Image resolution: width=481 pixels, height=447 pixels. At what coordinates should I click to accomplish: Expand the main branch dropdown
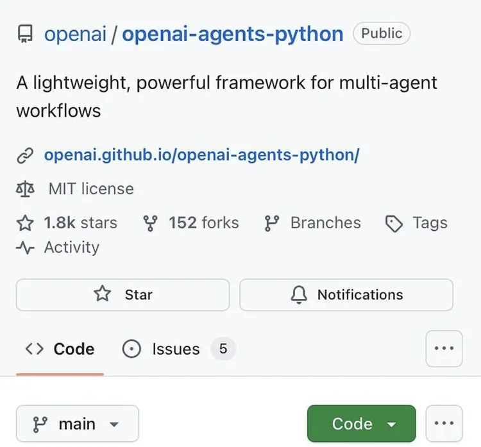[78, 424]
